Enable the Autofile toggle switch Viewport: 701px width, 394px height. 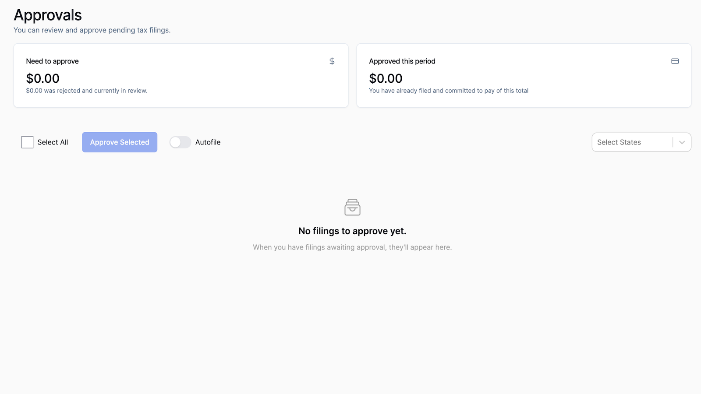180,142
